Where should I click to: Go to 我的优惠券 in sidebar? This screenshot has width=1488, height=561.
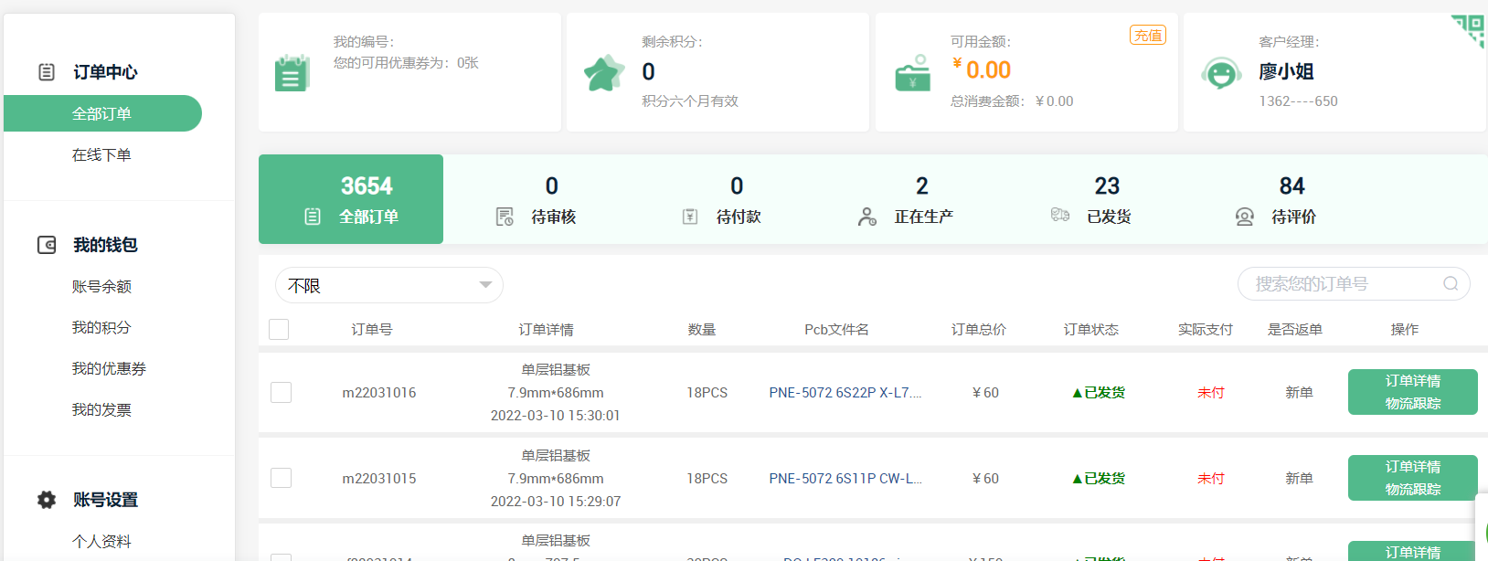tap(109, 369)
